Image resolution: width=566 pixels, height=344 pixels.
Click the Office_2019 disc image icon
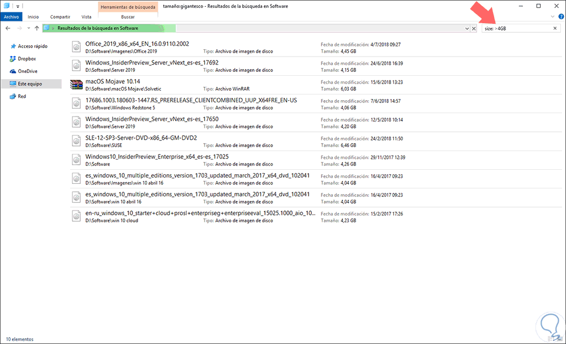[x=76, y=47]
